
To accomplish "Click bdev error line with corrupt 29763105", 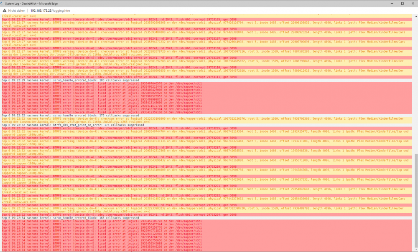I will tap(206, 20).
